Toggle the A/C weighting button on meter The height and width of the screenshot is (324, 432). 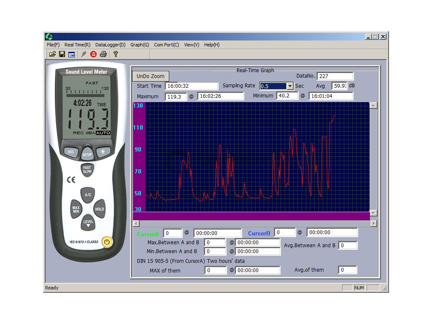[x=88, y=195]
